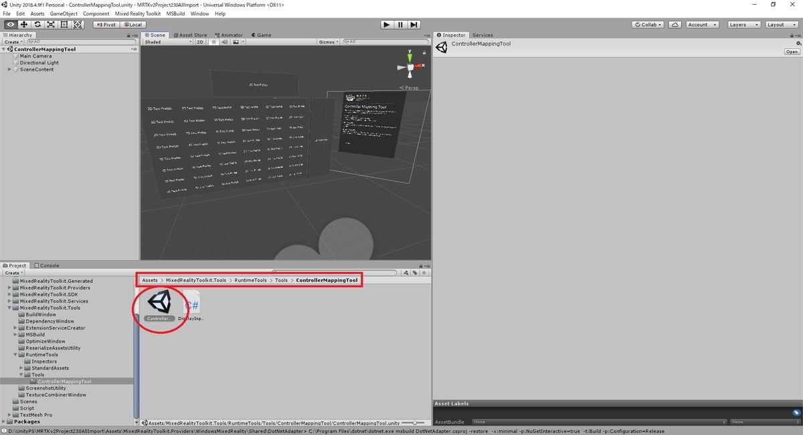Viewport: 803px width, 435px height.
Task: Toggle scene audio
Action: (225, 41)
